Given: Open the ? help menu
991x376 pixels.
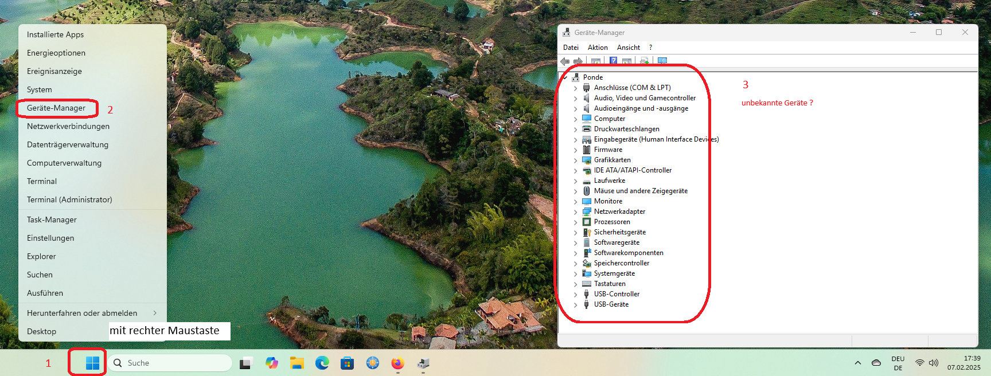Looking at the screenshot, I should [650, 48].
